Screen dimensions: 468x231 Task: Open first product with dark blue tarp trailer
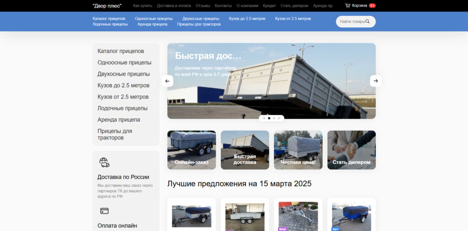click(191, 216)
